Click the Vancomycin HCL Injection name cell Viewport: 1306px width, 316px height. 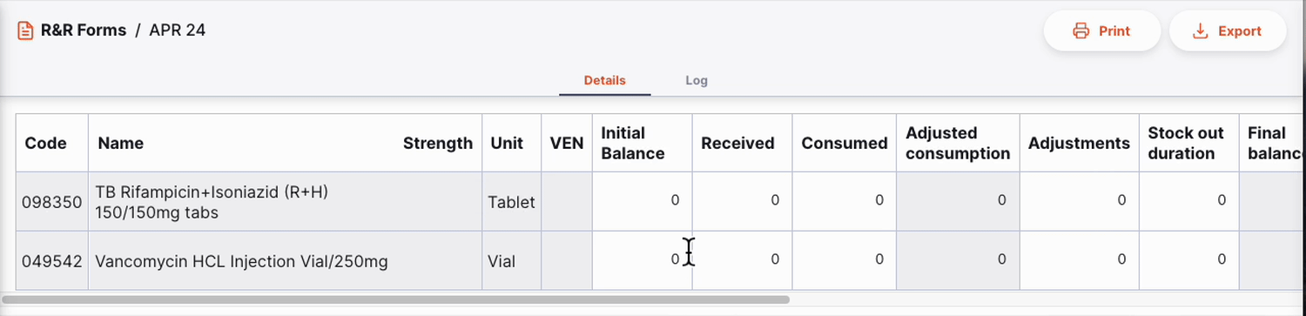tap(285, 259)
